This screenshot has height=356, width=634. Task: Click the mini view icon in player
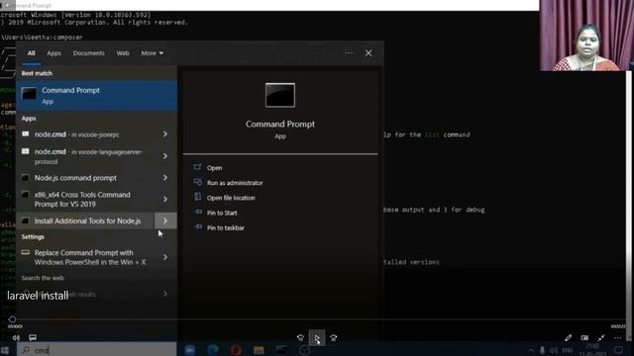(x=584, y=337)
